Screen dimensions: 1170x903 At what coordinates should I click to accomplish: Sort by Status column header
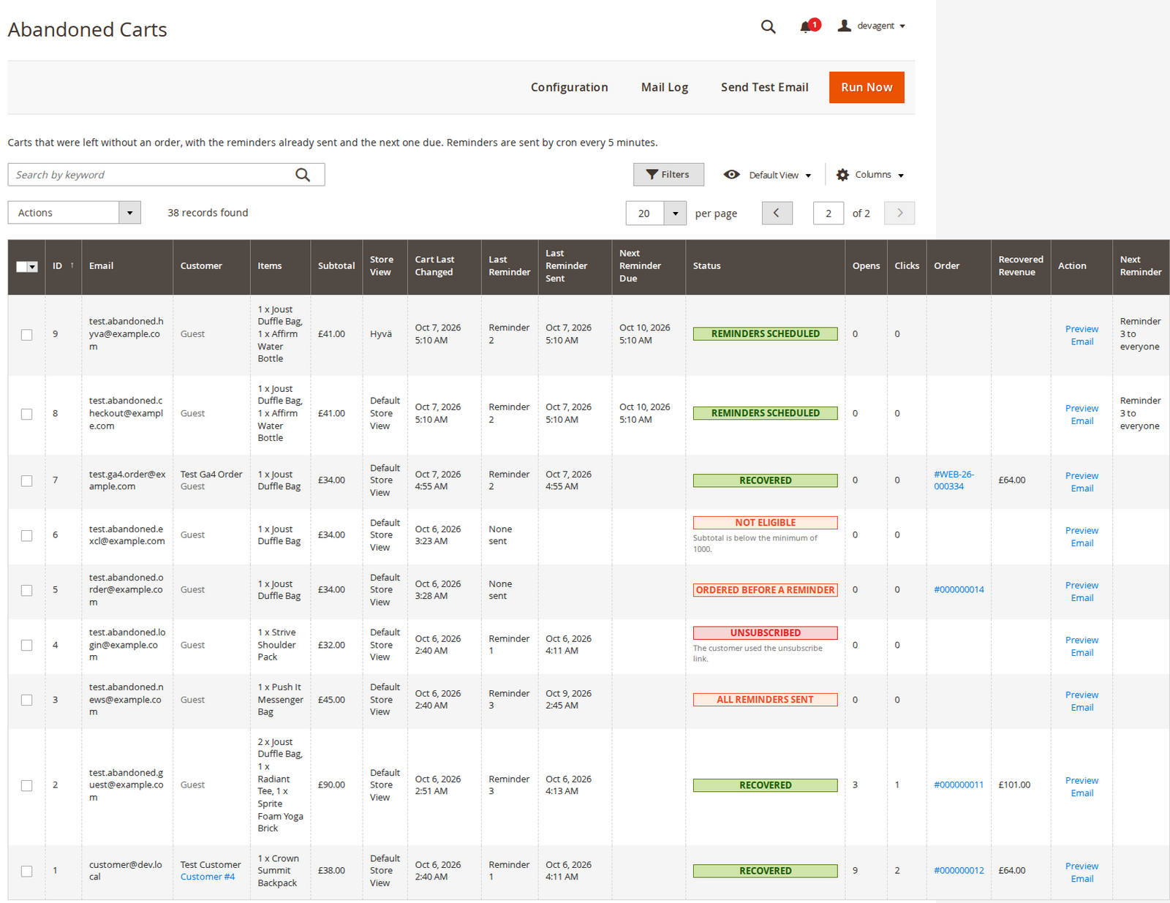765,266
